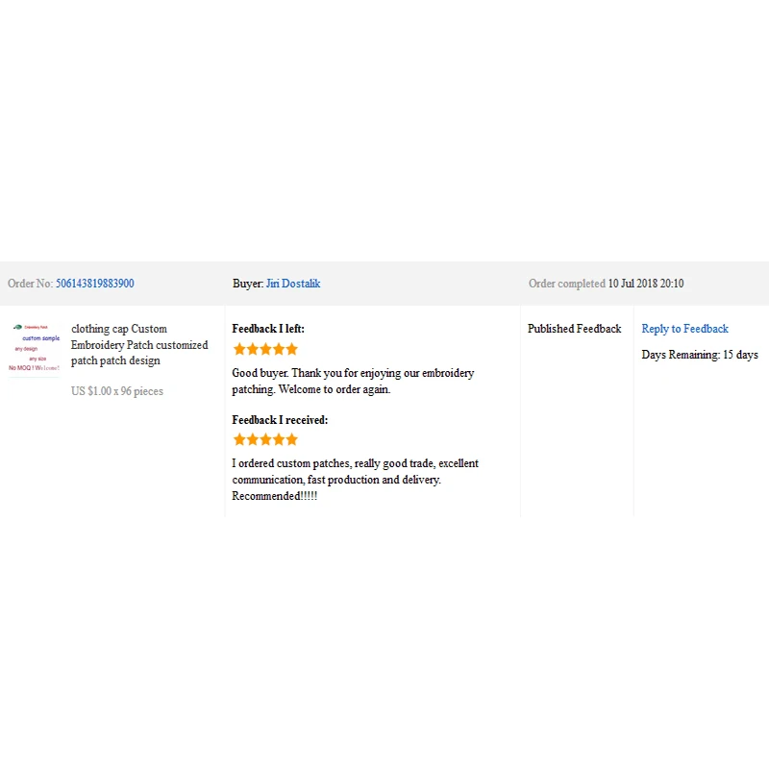The width and height of the screenshot is (769, 769).
Task: Click the Published Feedback status text
Action: 574,329
